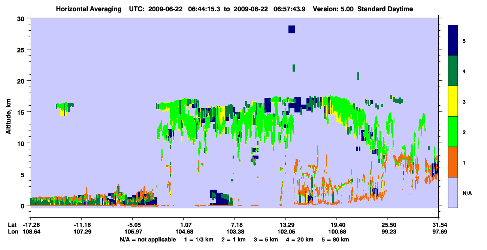Click longitude value 105.97

pos(133,232)
